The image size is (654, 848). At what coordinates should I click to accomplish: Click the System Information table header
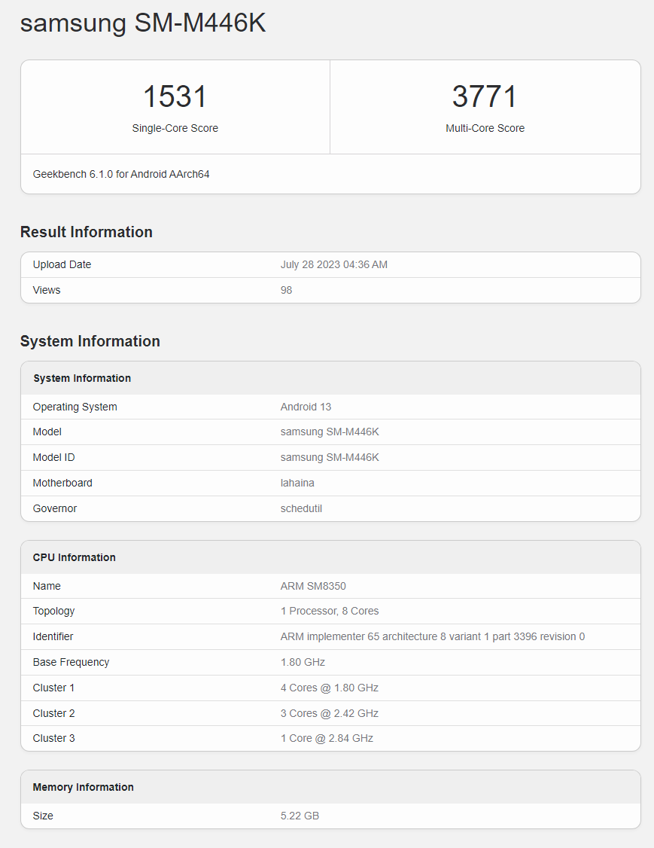82,378
